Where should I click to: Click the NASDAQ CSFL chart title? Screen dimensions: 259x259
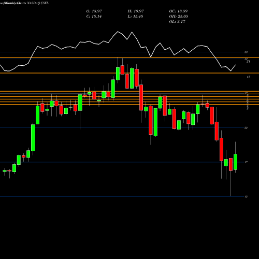pos(38,3)
